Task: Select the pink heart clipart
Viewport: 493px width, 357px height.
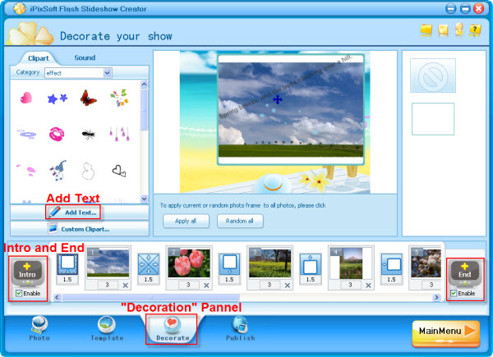Action: 26,98
